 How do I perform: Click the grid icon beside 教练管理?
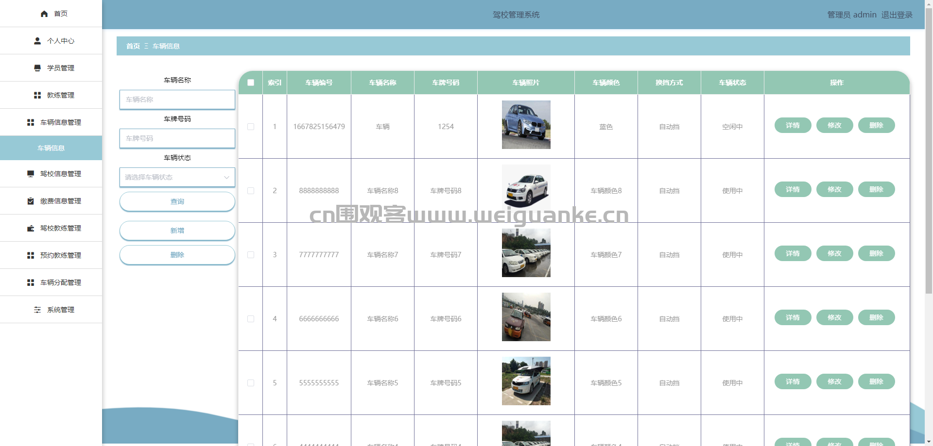(37, 95)
